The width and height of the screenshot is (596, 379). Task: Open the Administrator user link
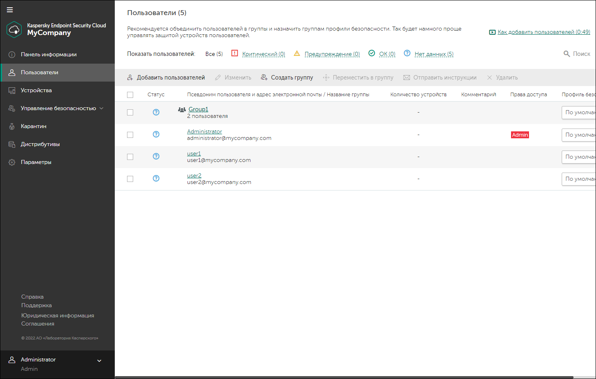[x=204, y=131]
